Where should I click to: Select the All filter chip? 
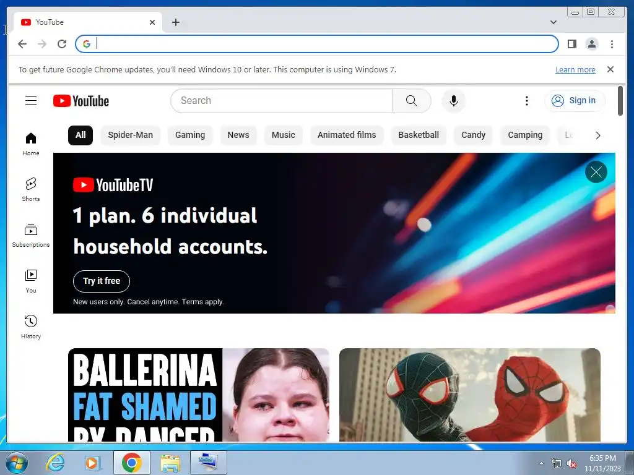(x=80, y=135)
